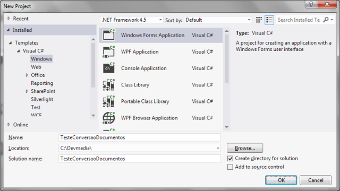The height and width of the screenshot is (191, 340).
Task: Expand the Office tree node
Action: [27, 75]
